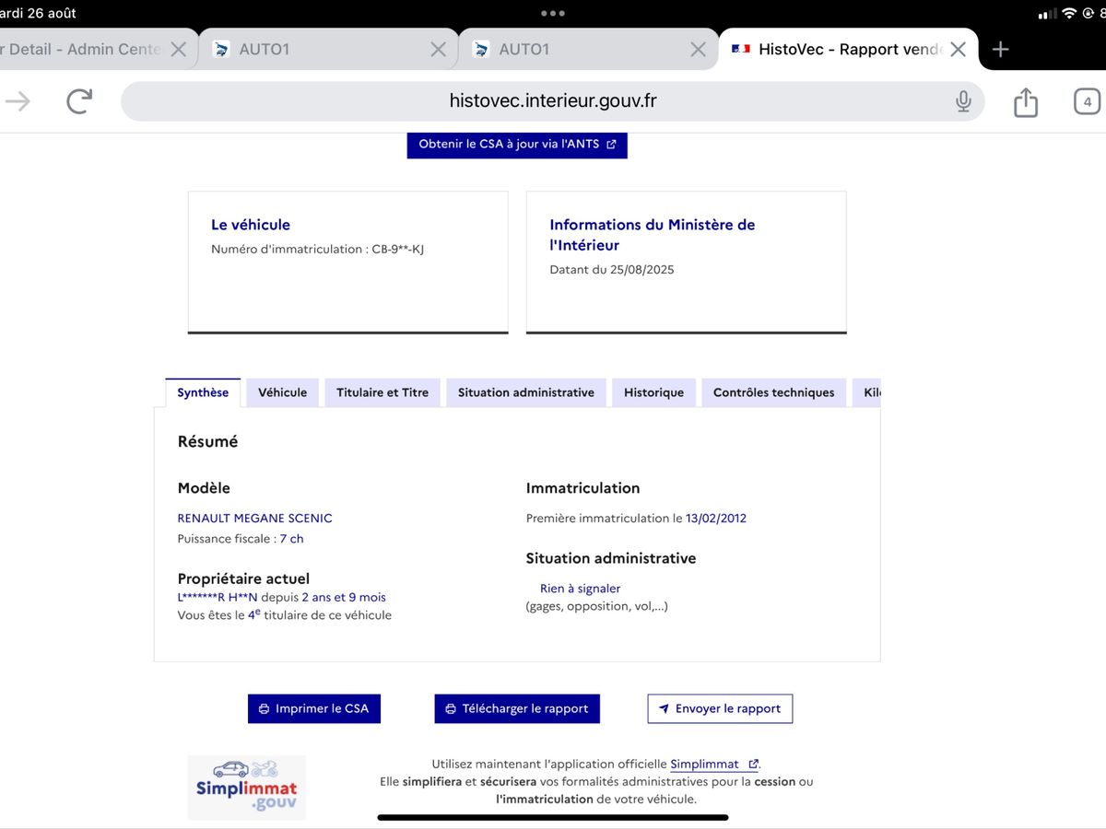Click the cellular signal bars icon

[x=1047, y=14]
